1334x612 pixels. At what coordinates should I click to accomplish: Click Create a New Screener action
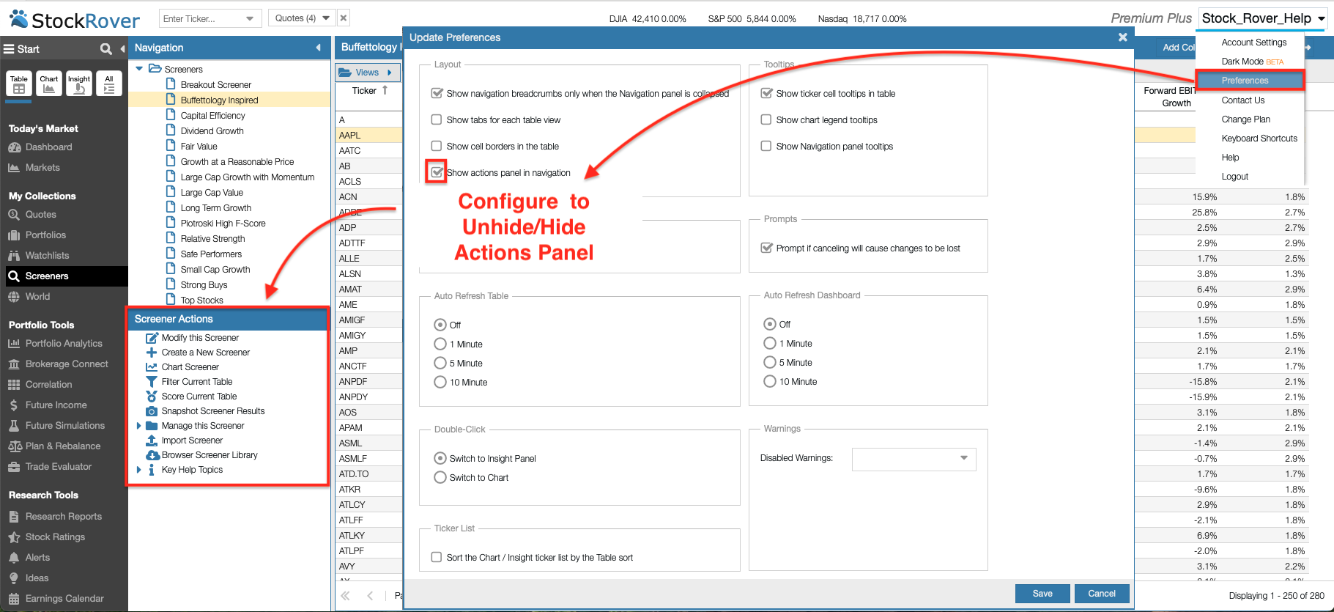point(205,353)
